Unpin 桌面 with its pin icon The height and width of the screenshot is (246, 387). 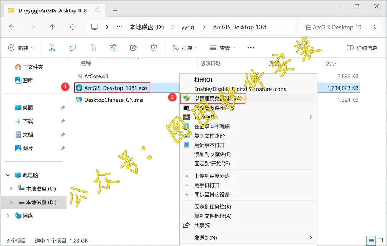tap(63, 107)
